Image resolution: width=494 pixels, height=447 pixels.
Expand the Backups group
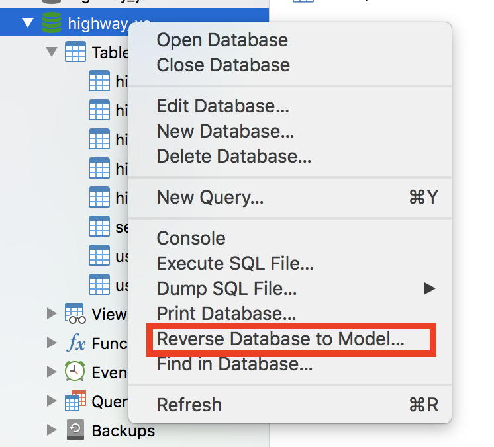click(52, 431)
